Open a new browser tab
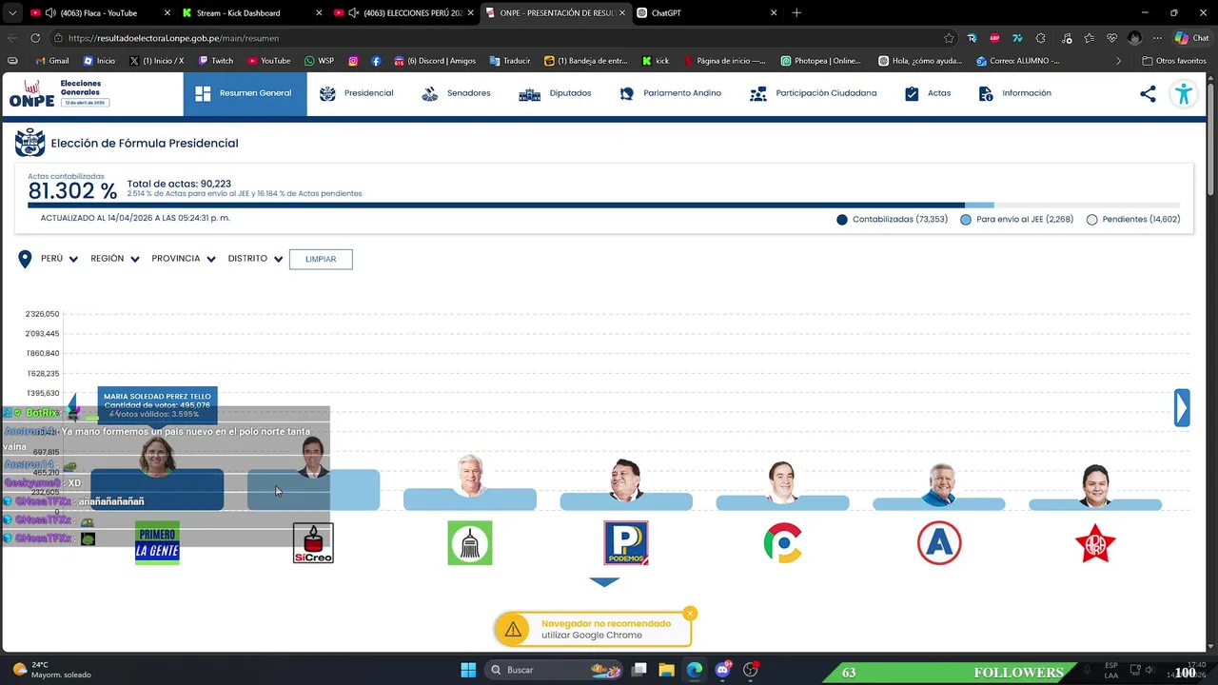 [796, 13]
